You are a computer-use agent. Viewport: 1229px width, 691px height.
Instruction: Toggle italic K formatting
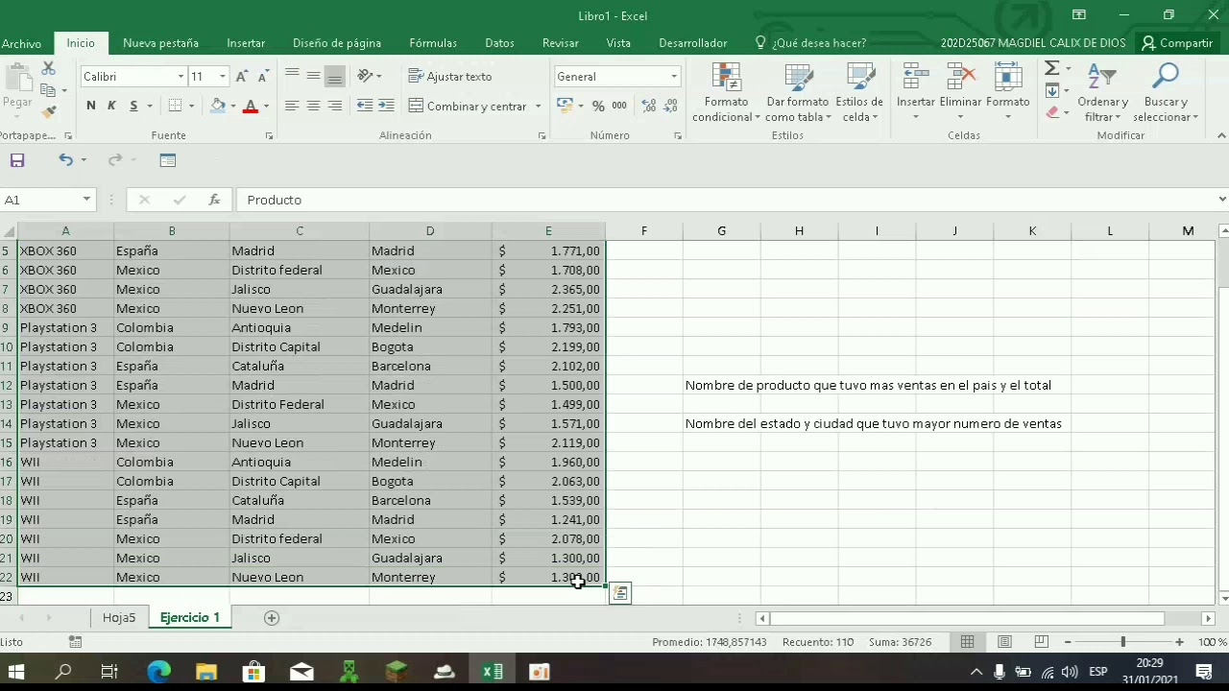(x=112, y=106)
